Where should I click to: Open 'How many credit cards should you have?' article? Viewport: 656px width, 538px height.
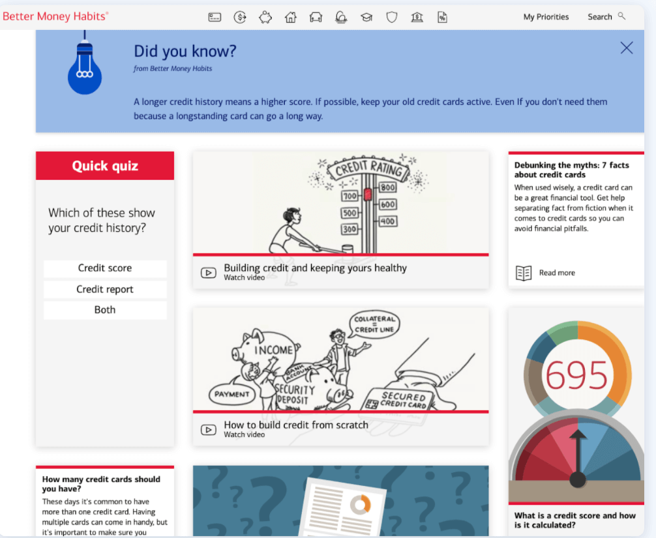pyautogui.click(x=101, y=484)
